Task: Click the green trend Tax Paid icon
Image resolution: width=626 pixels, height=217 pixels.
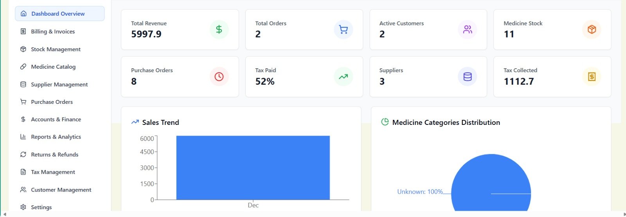Action: 343,76
